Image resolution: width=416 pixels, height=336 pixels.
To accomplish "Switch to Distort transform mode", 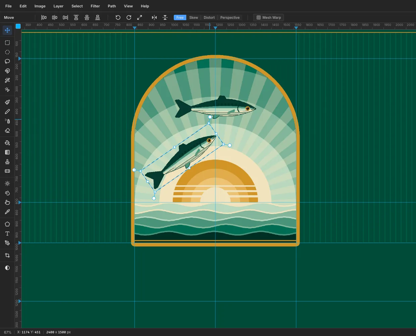I will tap(209, 17).
